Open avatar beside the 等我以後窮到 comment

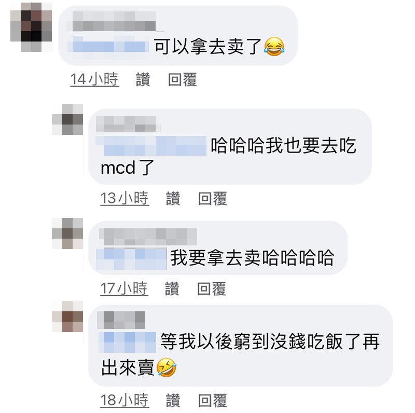(x=67, y=316)
